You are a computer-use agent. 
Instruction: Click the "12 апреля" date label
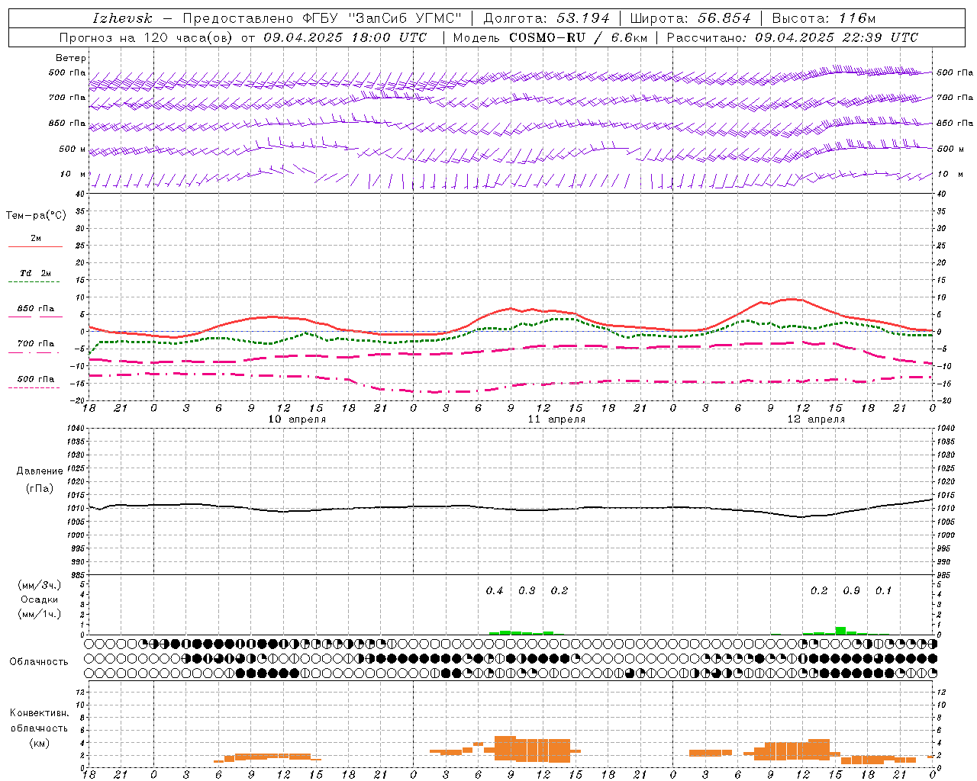tap(816, 419)
